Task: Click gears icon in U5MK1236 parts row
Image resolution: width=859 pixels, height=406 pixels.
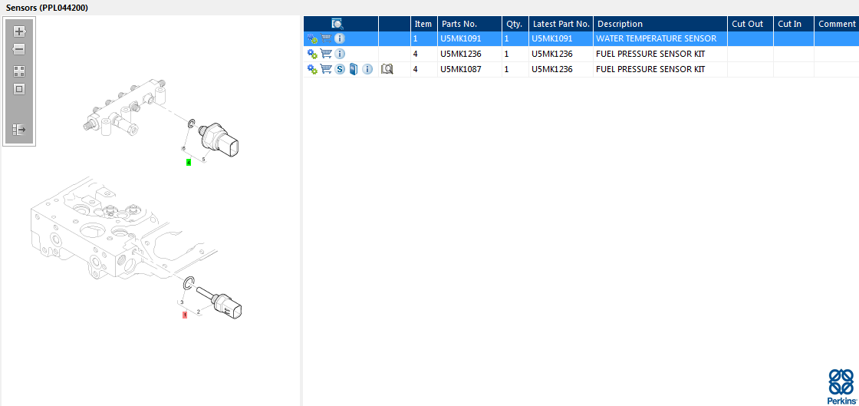Action: coord(312,54)
